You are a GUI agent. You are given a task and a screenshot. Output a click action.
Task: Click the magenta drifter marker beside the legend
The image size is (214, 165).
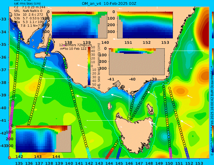(x=64, y=46)
